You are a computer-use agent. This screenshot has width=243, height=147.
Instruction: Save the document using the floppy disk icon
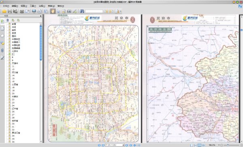point(10,11)
